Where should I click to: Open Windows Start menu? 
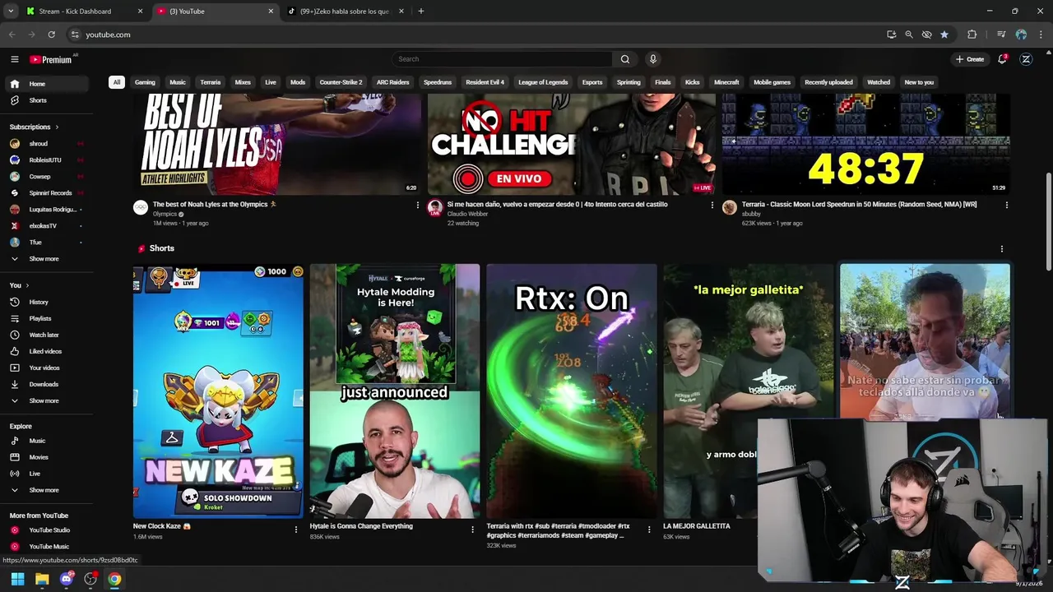(17, 579)
